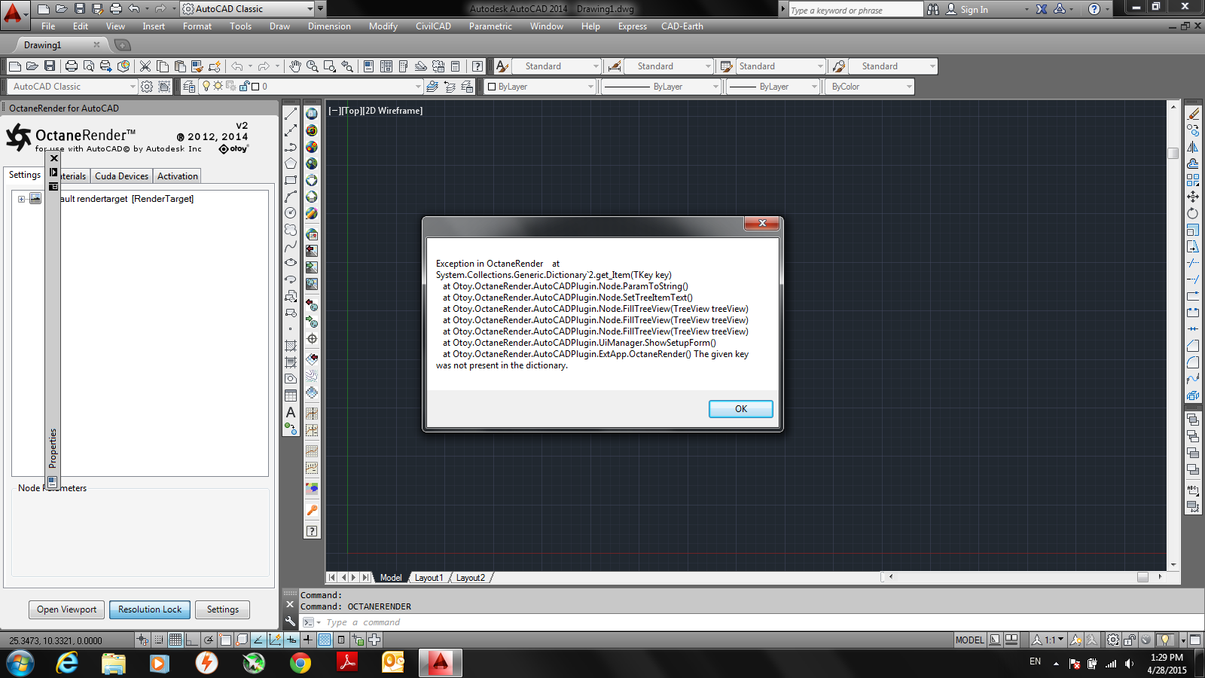Viewport: 1205px width, 678px height.
Task: Open the Windows Start menu
Action: point(20,663)
